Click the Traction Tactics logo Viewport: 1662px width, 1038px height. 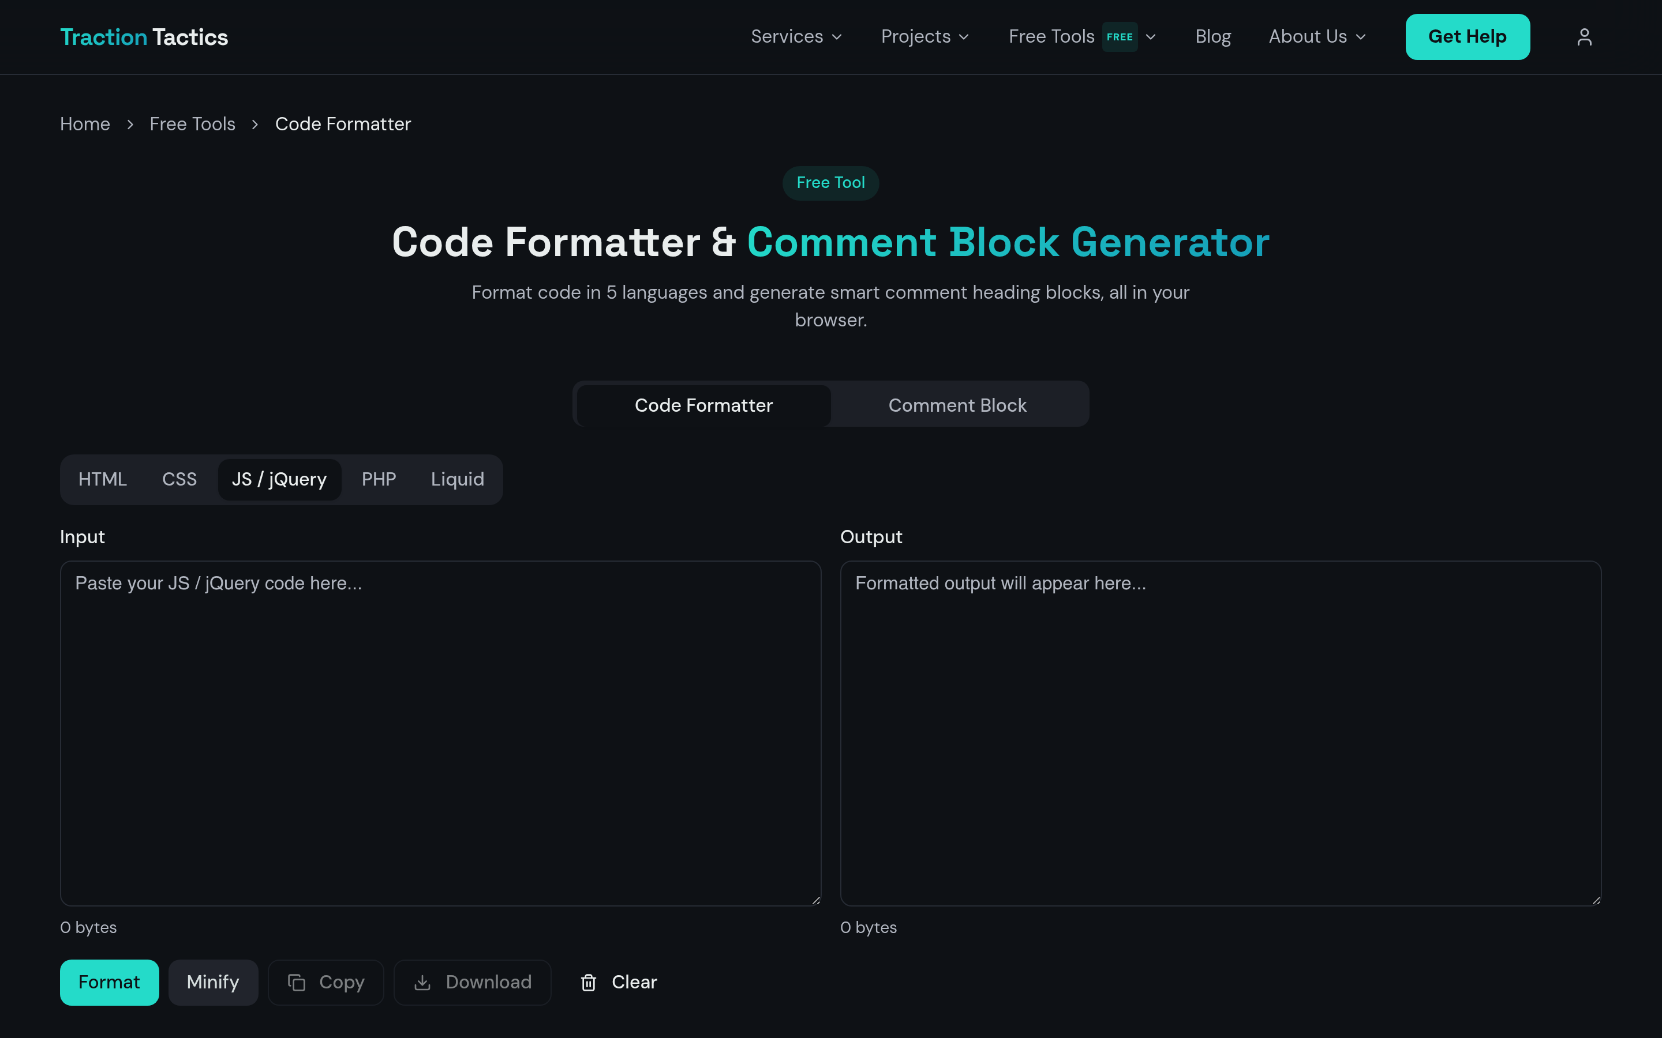point(144,37)
